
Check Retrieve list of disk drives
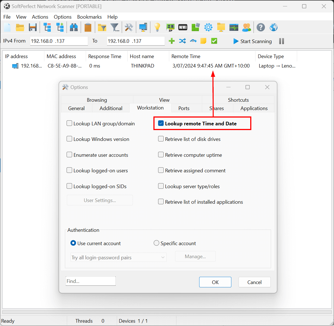tap(161, 139)
